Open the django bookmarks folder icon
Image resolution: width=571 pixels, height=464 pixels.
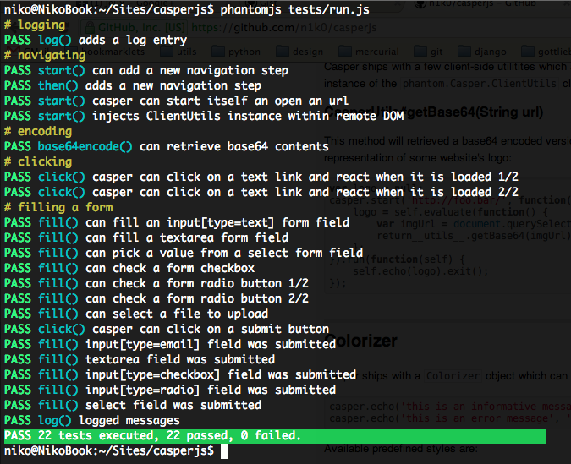pyautogui.click(x=464, y=52)
